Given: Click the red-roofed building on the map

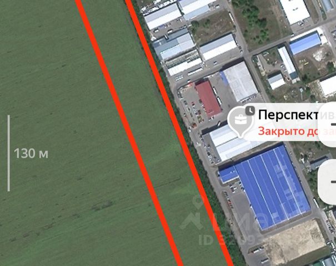Looking at the screenshot, I should point(208,98).
